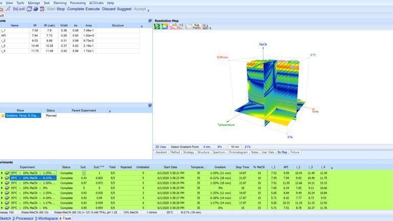Click experiment icon for 35°C 10% MeCN 1-20% row
The image size is (393, 221).
coord(7,183)
